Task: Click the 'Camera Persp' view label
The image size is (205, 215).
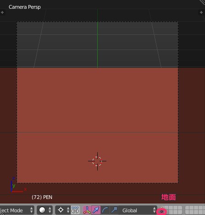Action: pyautogui.click(x=25, y=7)
